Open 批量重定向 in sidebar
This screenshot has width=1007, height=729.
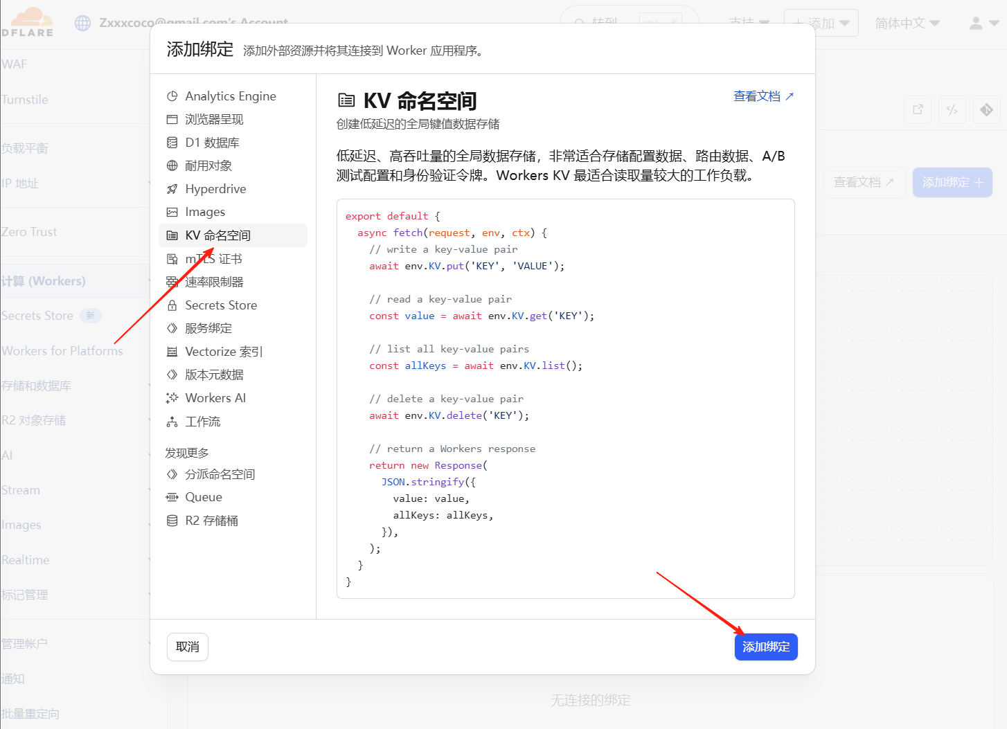pos(30,714)
